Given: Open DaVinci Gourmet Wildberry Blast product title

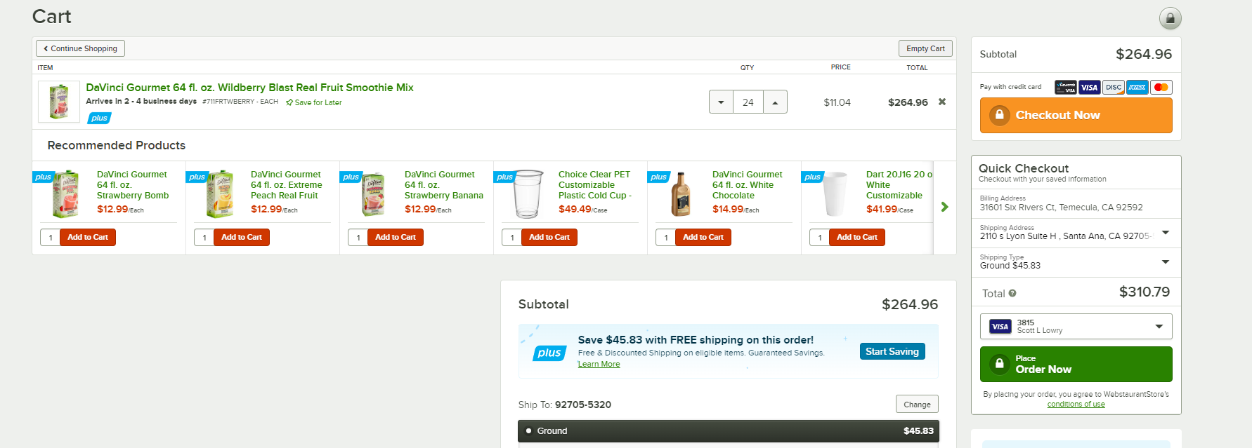Looking at the screenshot, I should (x=249, y=88).
